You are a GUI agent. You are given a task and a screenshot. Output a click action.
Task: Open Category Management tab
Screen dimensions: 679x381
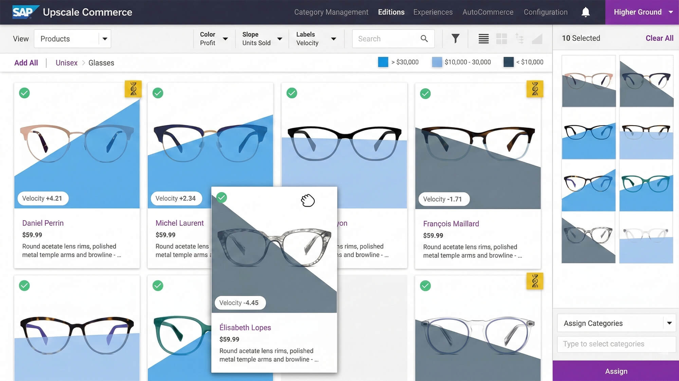tap(331, 12)
